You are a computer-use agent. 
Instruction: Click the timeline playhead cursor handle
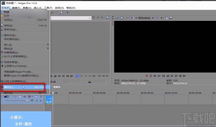53,93
